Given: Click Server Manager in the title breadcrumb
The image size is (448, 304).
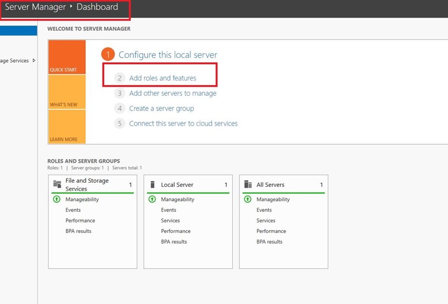Looking at the screenshot, I should click(35, 7).
